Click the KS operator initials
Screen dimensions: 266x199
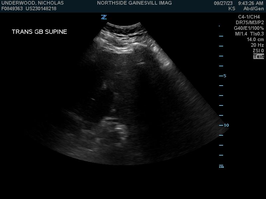[x=232, y=9]
